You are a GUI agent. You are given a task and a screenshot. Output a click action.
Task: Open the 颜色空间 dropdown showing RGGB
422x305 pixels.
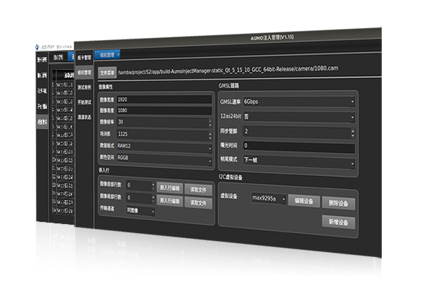coord(164,158)
